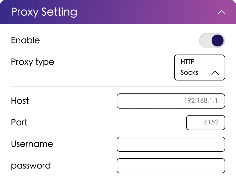Viewport: 236px width, 182px height.
Task: Click inside the Username field
Action: 171,144
